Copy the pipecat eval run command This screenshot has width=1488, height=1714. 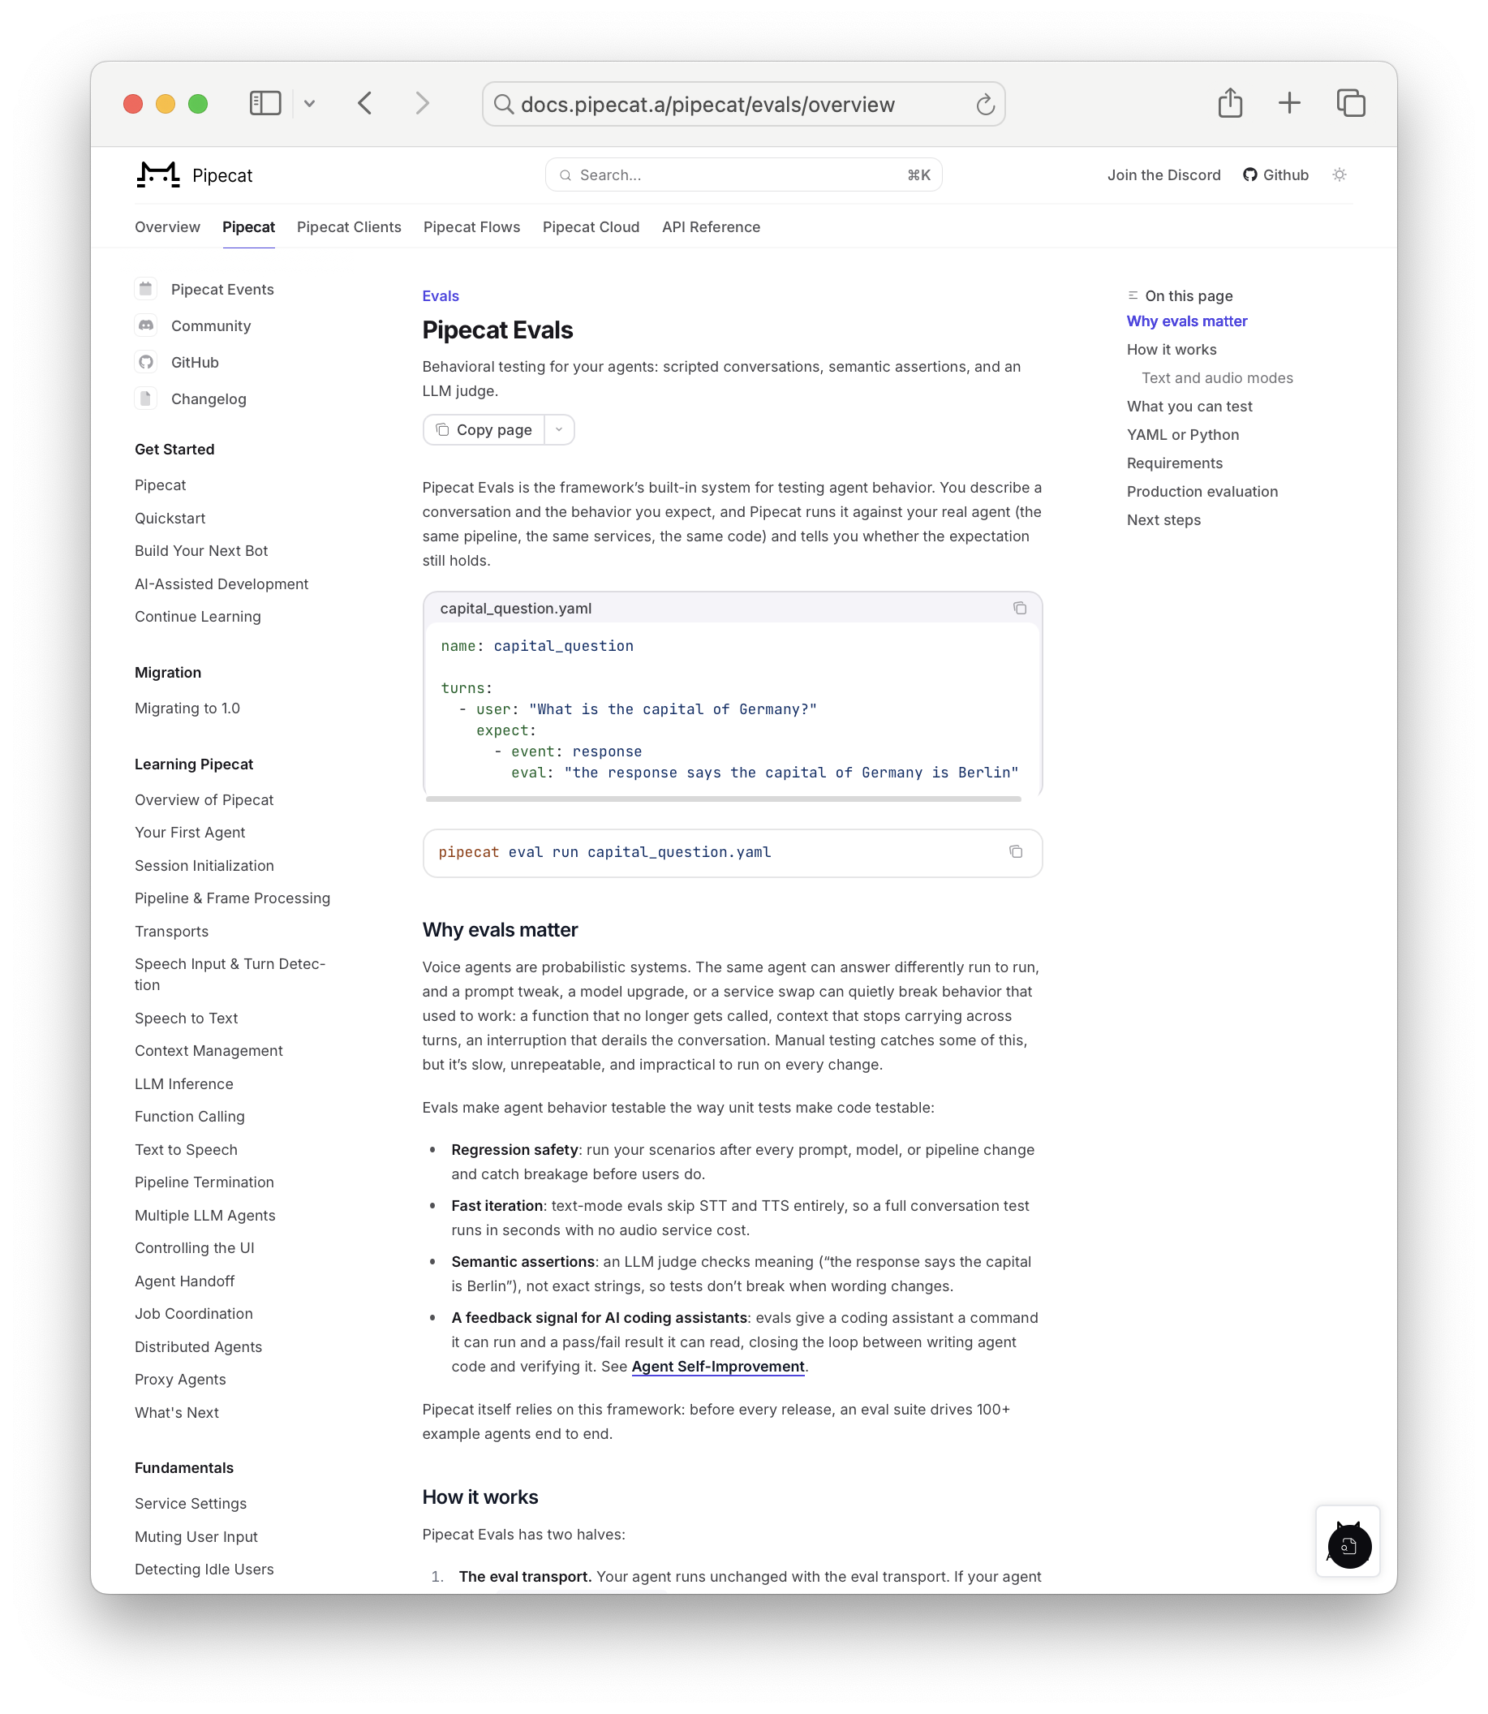[x=1016, y=851]
